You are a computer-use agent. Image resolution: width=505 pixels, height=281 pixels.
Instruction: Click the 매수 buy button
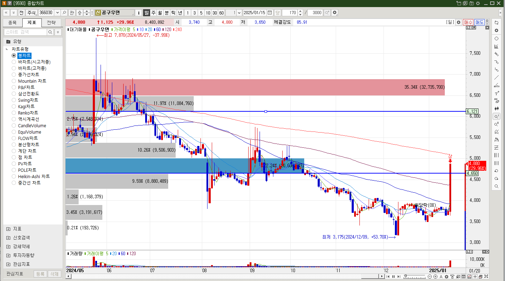point(468,22)
